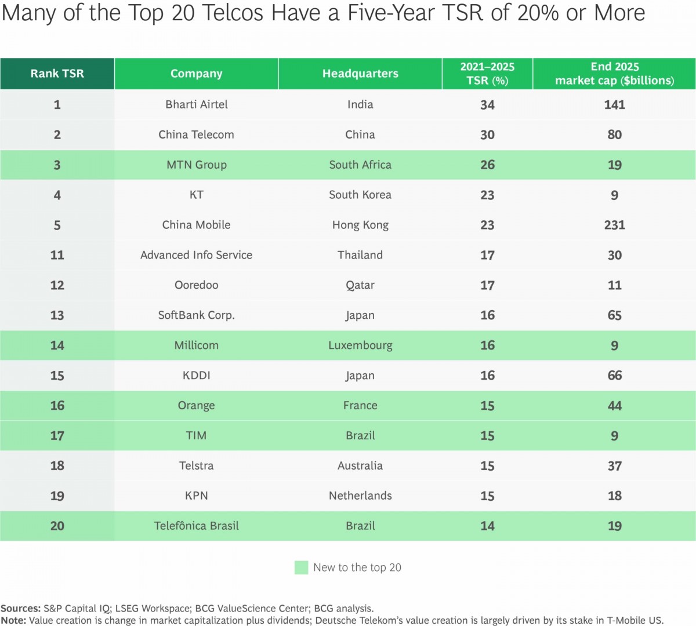This screenshot has width=696, height=626.
Task: Click the green legend color swatch
Action: pos(301,567)
